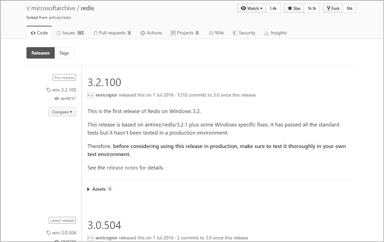Open the Actions tab

(151, 33)
